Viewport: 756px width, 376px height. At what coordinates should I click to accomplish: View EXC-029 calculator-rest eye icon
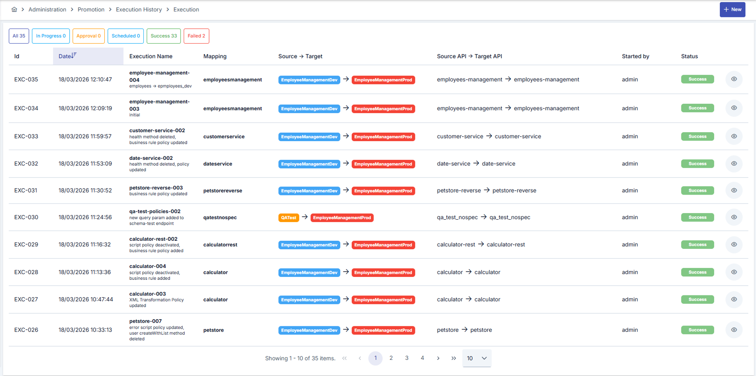[734, 245]
